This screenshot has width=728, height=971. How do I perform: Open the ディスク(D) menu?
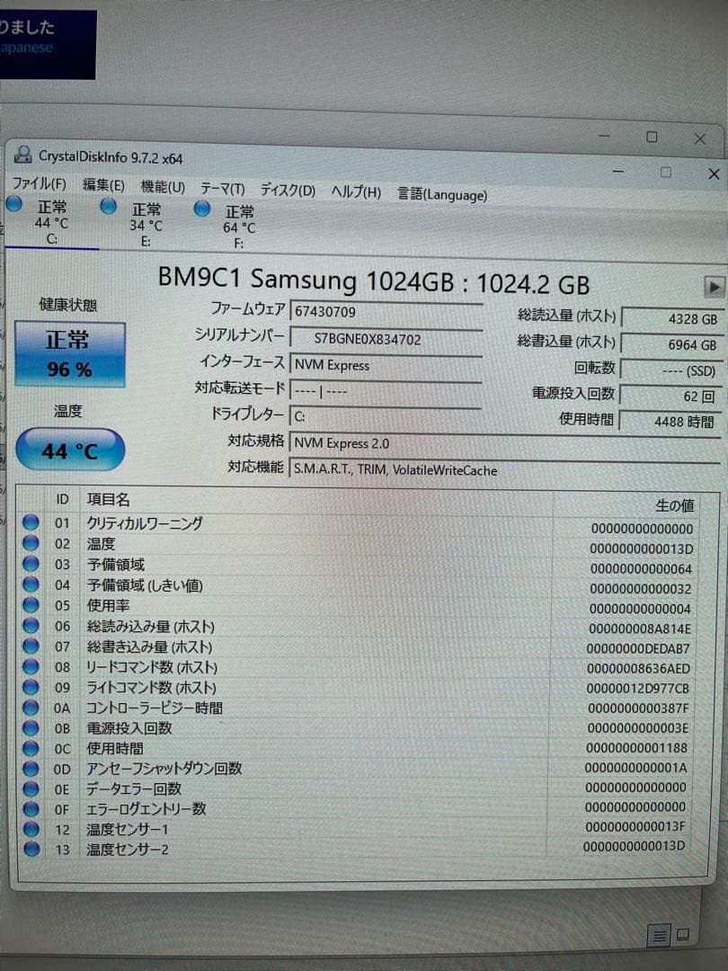[286, 191]
